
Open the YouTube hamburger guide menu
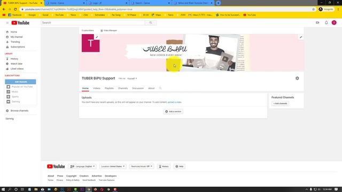click(x=7, y=22)
